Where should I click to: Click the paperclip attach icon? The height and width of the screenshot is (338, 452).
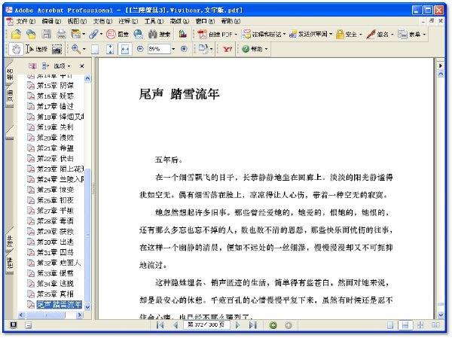coord(93,35)
